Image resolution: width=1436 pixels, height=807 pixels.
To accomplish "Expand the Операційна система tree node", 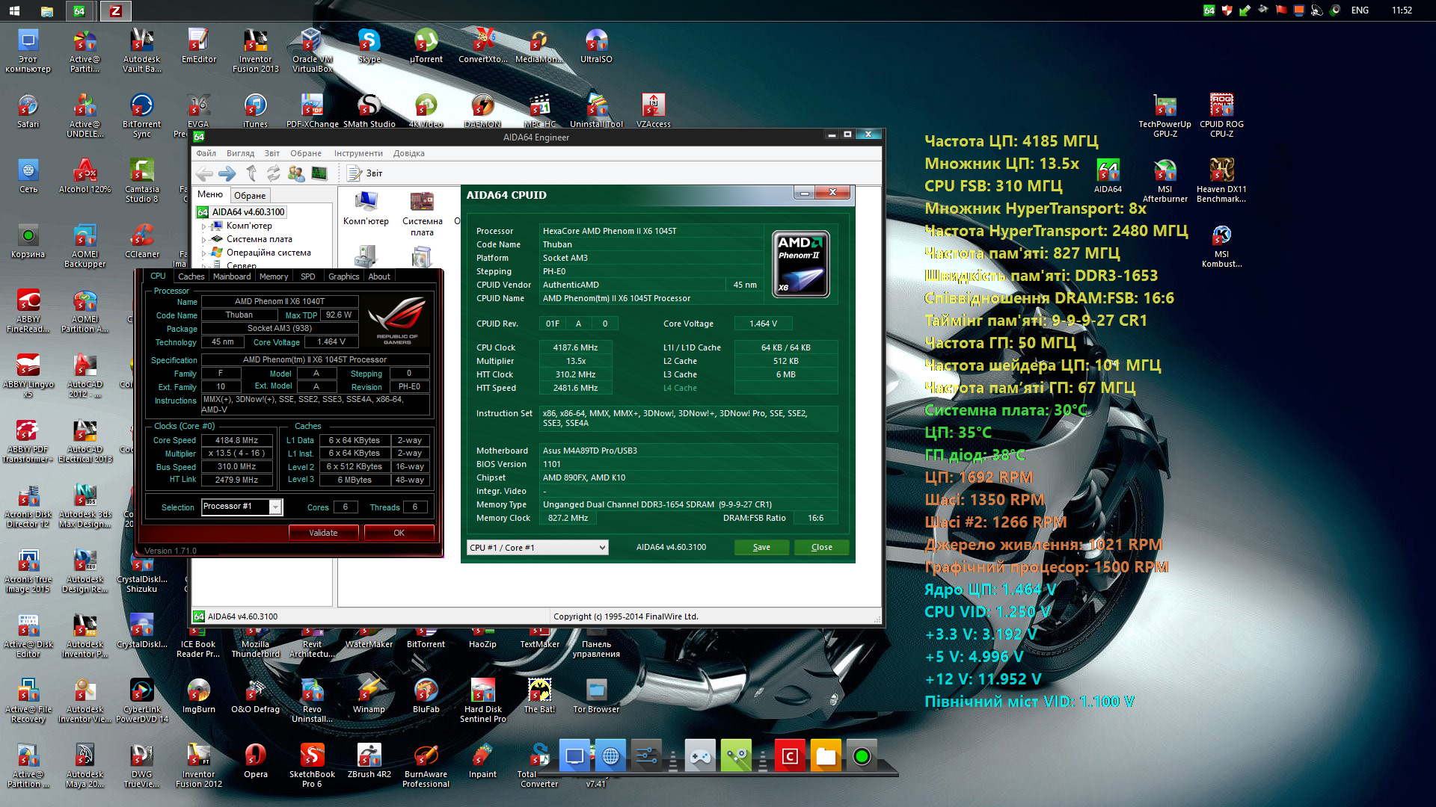I will pyautogui.click(x=203, y=253).
